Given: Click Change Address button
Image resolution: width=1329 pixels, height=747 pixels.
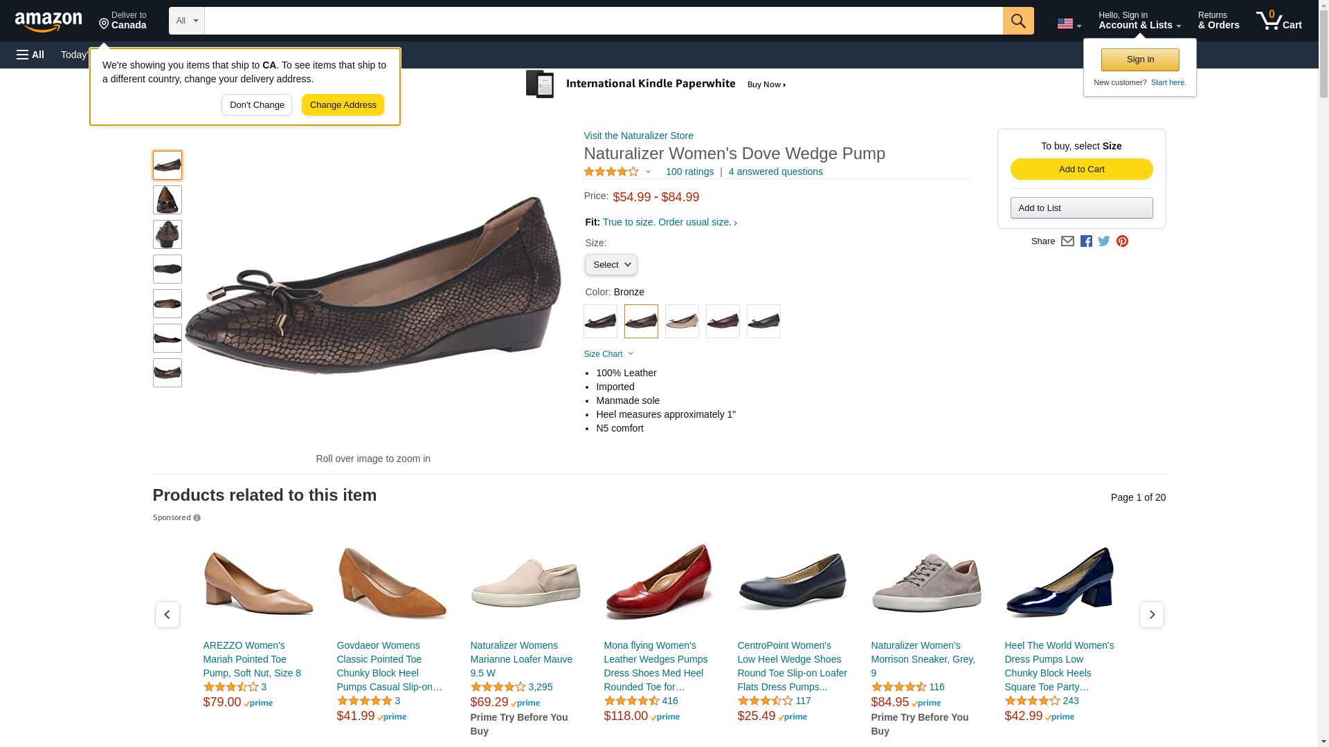Looking at the screenshot, I should pyautogui.click(x=343, y=105).
